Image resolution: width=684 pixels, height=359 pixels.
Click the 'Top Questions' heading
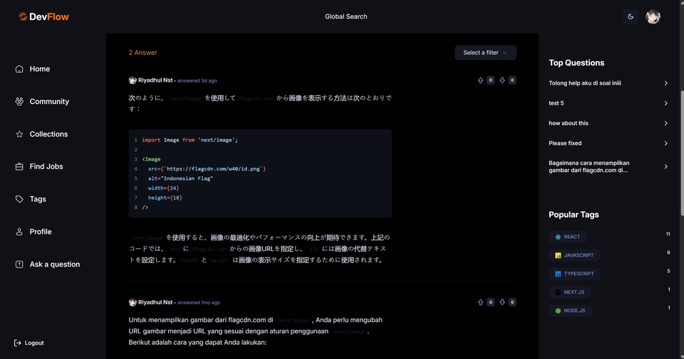(576, 63)
